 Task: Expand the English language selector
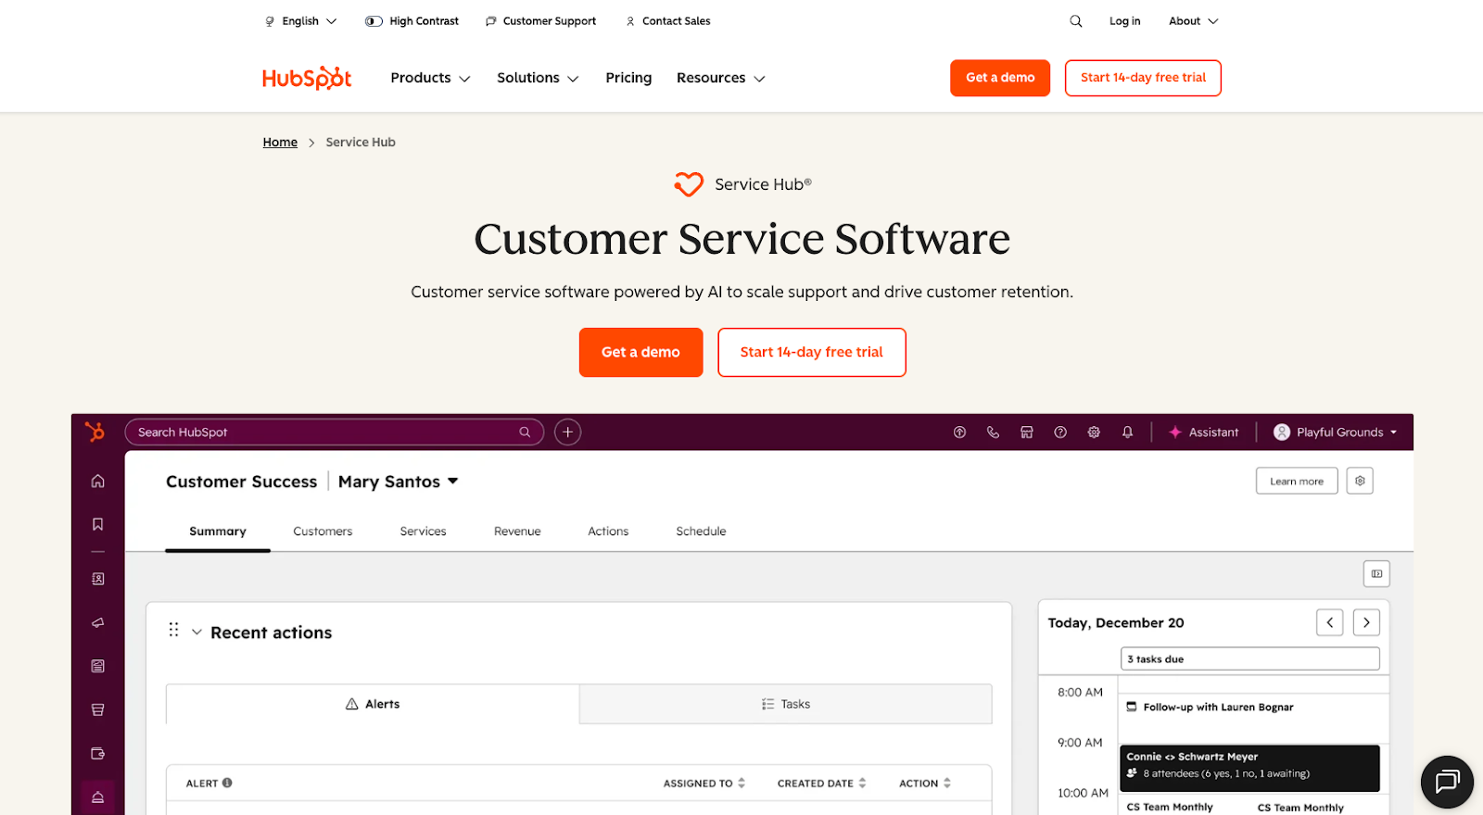301,21
